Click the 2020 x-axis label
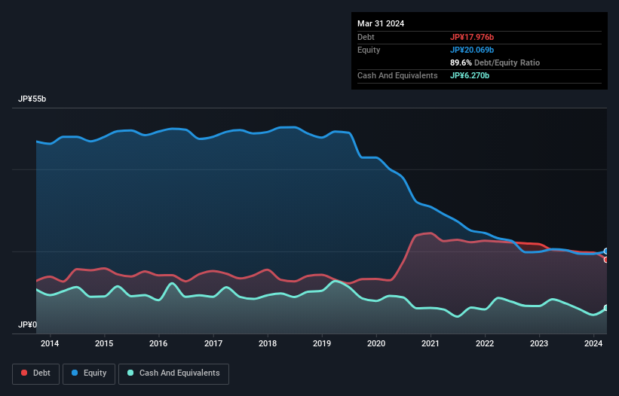This screenshot has width=619, height=396. [x=376, y=343]
